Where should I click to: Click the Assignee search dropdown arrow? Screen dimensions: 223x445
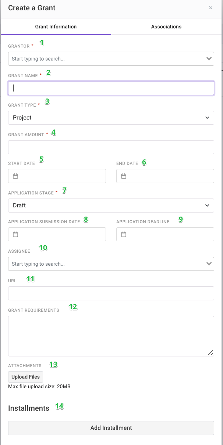[x=209, y=264]
